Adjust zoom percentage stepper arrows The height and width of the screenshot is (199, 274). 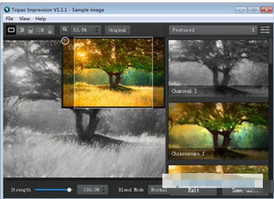(x=97, y=30)
